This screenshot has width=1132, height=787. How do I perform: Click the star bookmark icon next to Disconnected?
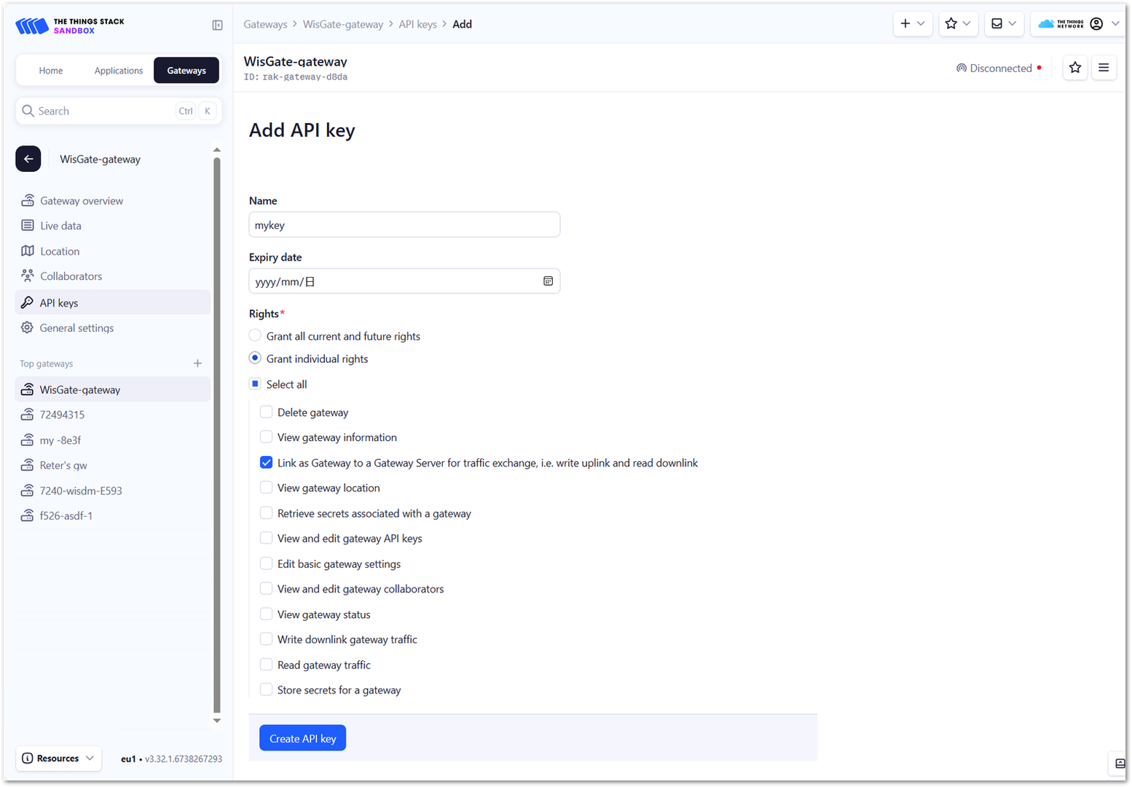(x=1074, y=68)
